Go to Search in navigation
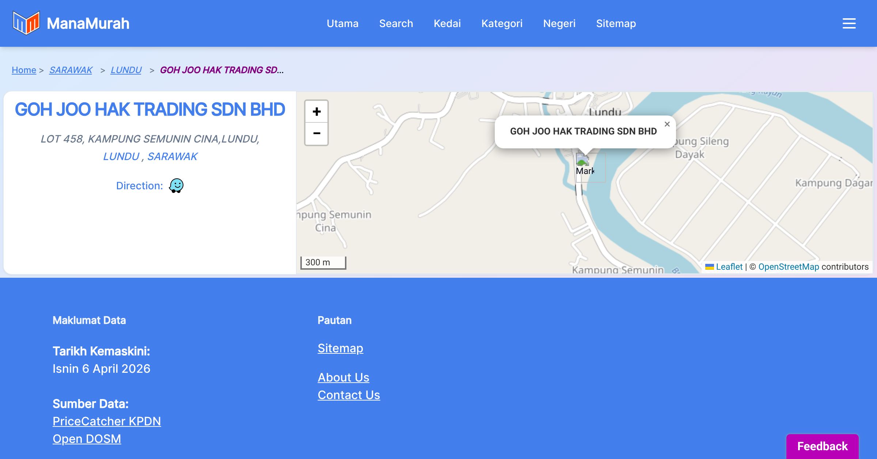 pyautogui.click(x=396, y=23)
